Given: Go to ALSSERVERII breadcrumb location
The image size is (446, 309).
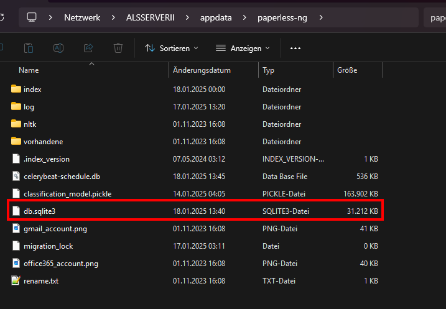Looking at the screenshot, I should (150, 17).
